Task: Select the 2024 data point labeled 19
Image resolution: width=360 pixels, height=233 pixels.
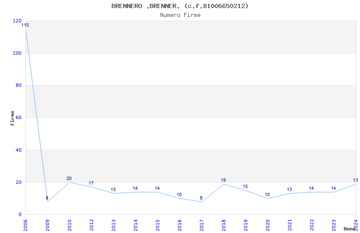Action: [355, 184]
